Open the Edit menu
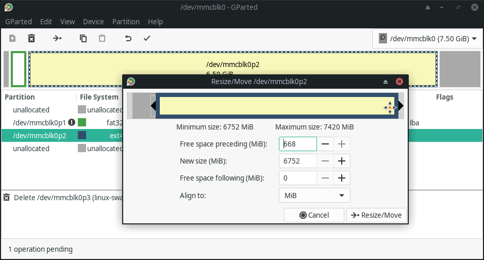 (x=46, y=22)
